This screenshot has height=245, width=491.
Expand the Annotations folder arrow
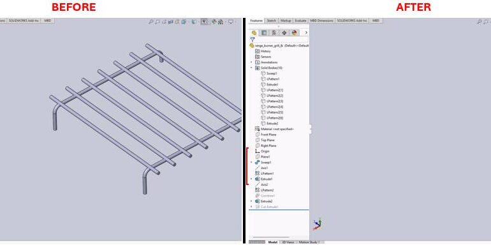(251, 63)
